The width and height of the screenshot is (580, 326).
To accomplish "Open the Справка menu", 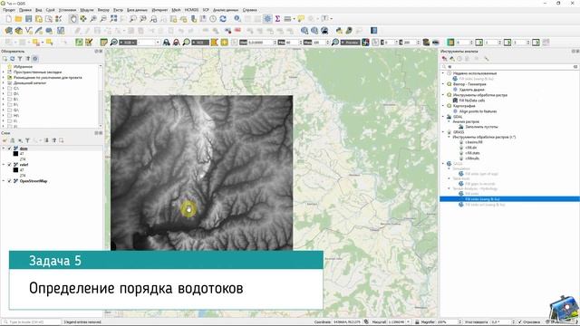I will pos(250,10).
